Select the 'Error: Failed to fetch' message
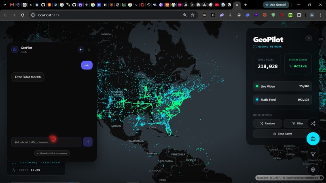The image size is (326, 183). (28, 77)
